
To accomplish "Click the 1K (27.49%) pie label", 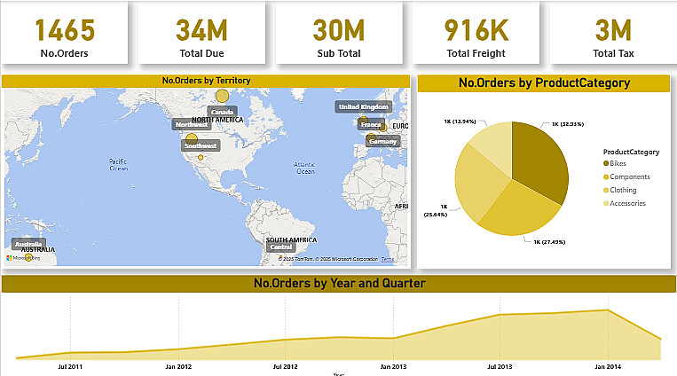I will [549, 242].
